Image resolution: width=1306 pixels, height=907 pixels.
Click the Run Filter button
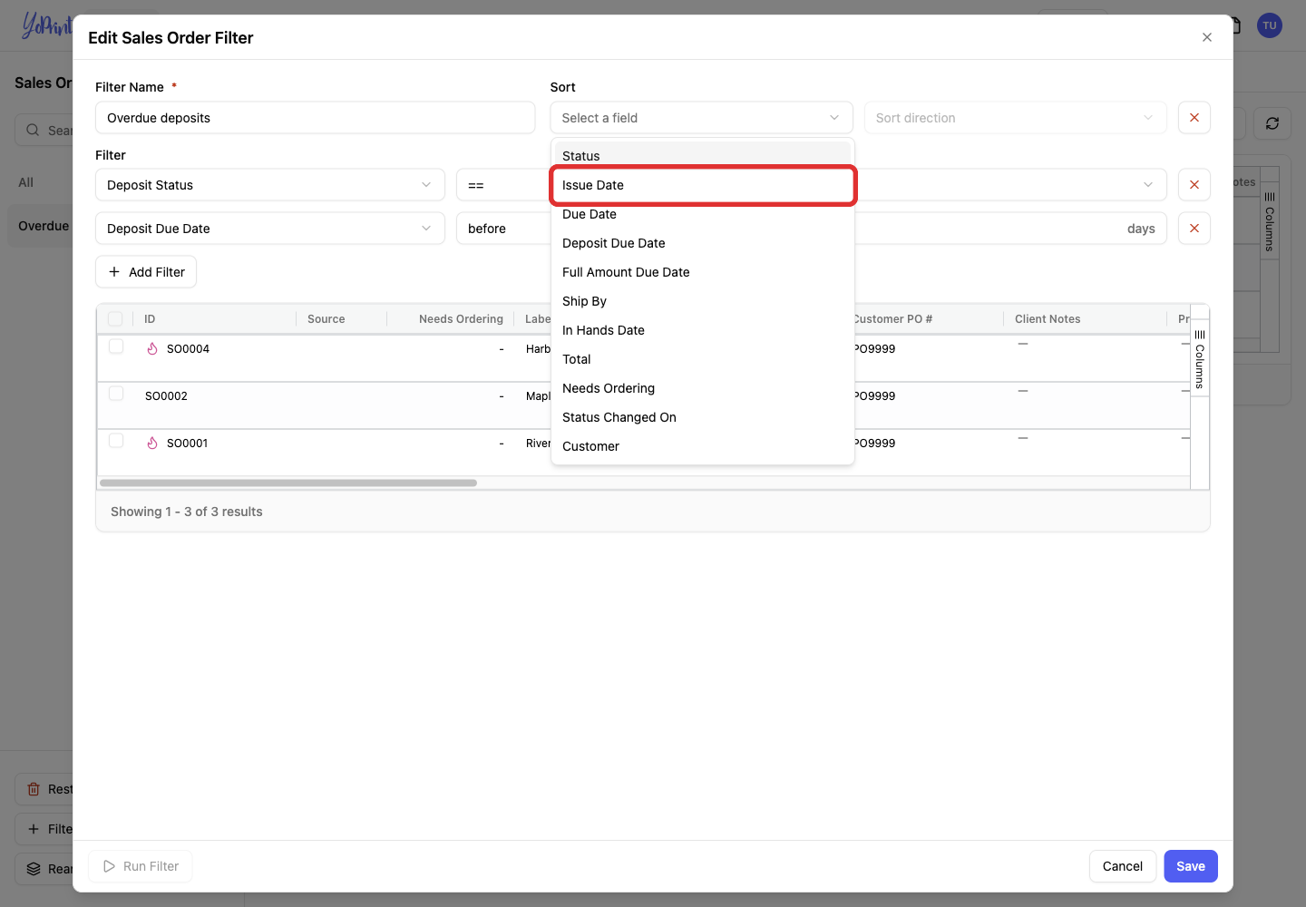(141, 866)
